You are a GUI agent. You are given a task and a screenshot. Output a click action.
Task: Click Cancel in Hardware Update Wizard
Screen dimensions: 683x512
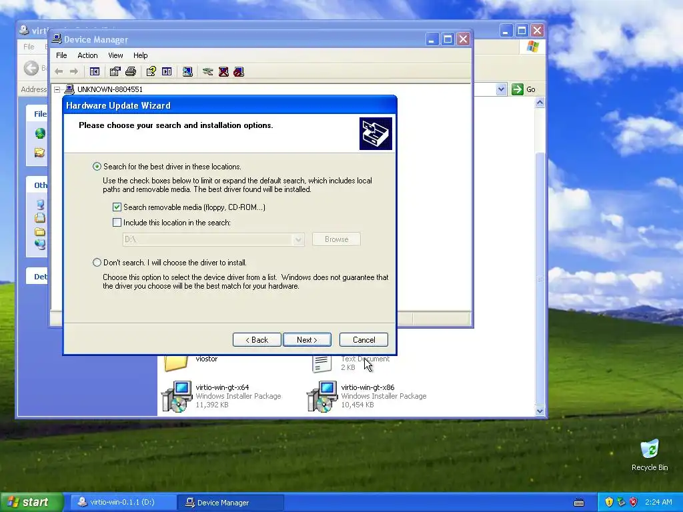tap(364, 339)
